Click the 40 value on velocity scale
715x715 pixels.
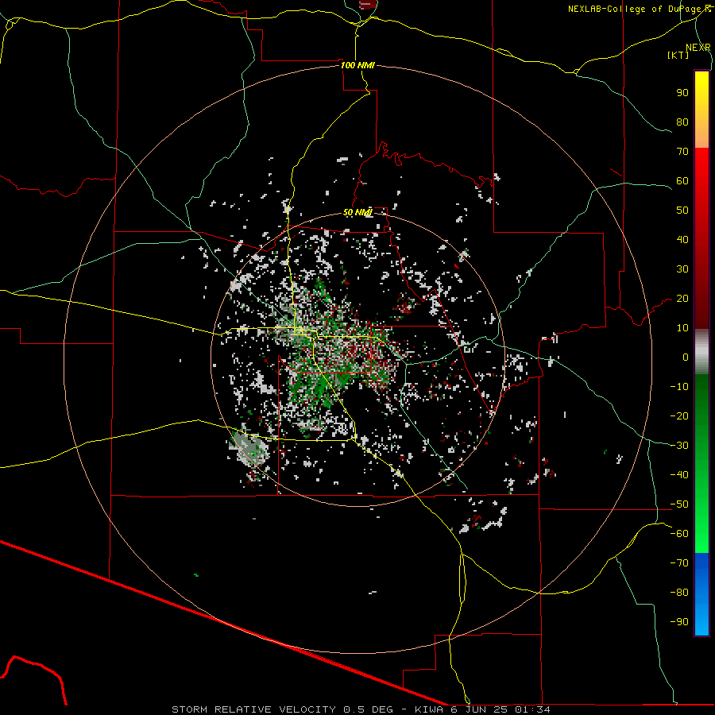(682, 239)
